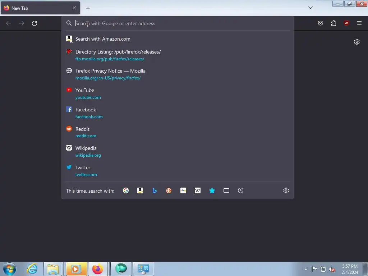Click the ftp.mozilla.org/pub/firefox/releases/ URL
Image resolution: width=368 pixels, height=276 pixels.
tap(110, 59)
